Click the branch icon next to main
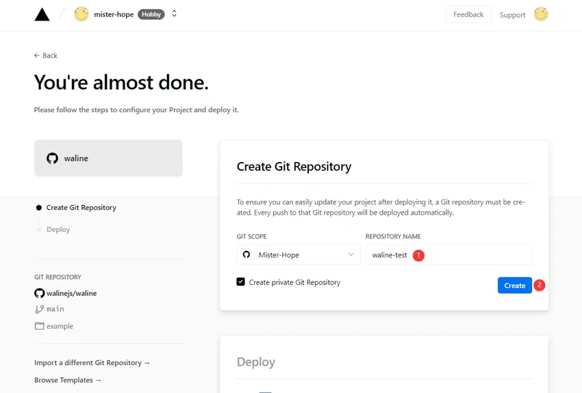The height and width of the screenshot is (393, 582). pos(39,309)
